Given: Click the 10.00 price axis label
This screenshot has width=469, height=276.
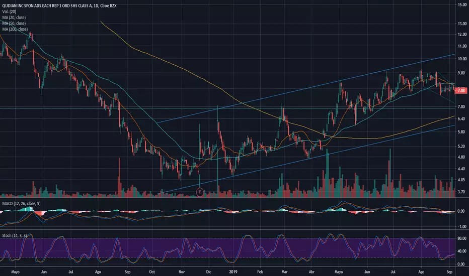Looking at the screenshot, I should coord(462,59).
